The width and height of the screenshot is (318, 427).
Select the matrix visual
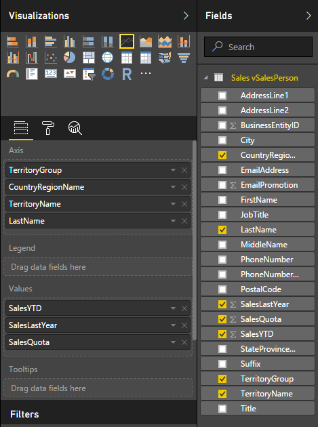(146, 58)
